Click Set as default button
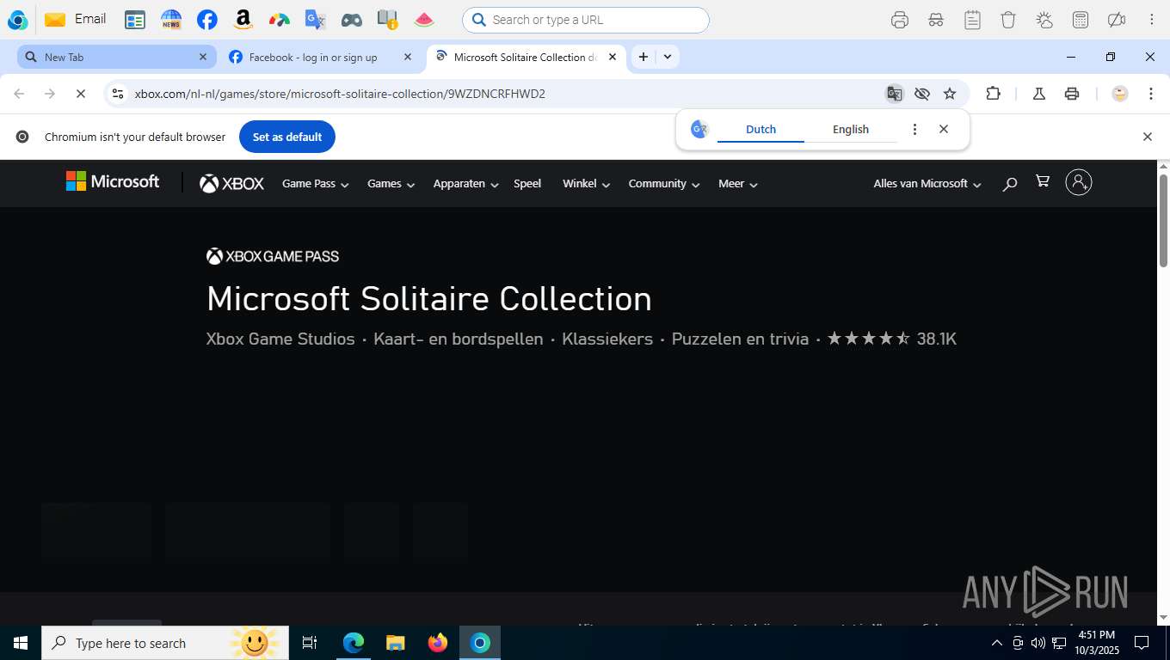 287,137
